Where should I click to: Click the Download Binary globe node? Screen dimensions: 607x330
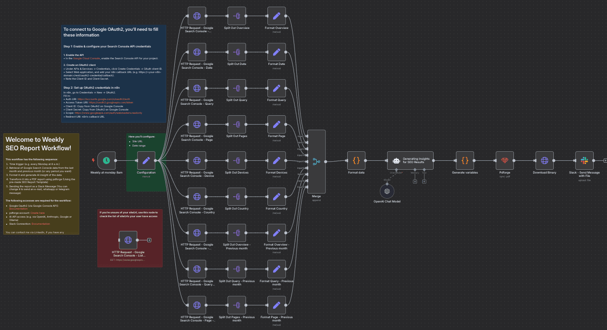pyautogui.click(x=544, y=161)
